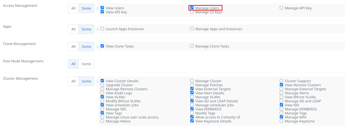The width and height of the screenshot is (345, 130).
Task: Enable the Manage Tags checkbox
Action: click(x=281, y=113)
